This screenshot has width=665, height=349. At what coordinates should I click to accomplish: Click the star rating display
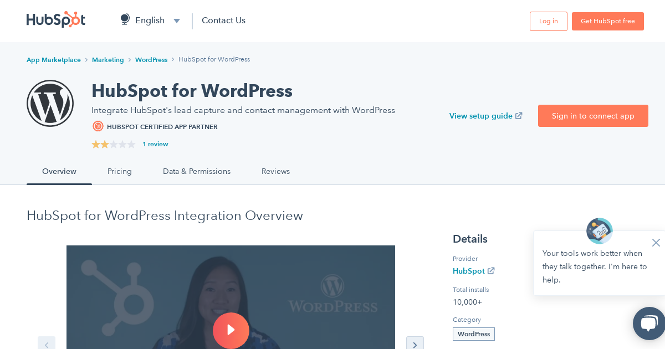click(114, 144)
